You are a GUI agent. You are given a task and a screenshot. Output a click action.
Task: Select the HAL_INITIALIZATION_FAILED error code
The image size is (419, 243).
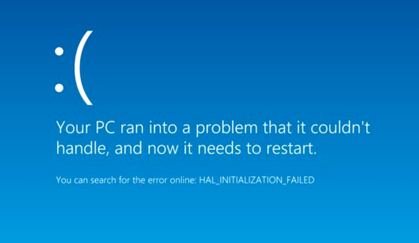(257, 180)
